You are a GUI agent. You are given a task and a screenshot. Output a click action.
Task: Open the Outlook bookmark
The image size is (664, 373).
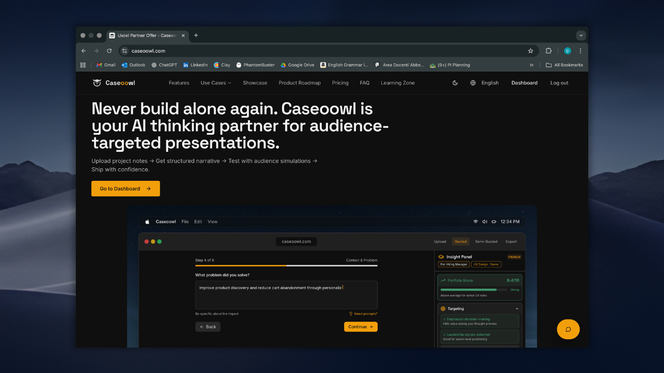click(133, 65)
